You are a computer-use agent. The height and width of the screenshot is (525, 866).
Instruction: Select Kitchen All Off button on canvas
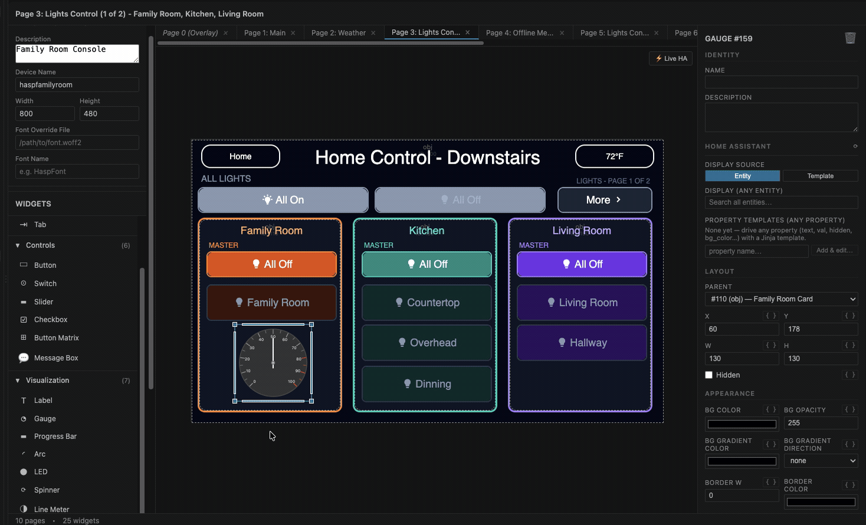[x=427, y=264]
